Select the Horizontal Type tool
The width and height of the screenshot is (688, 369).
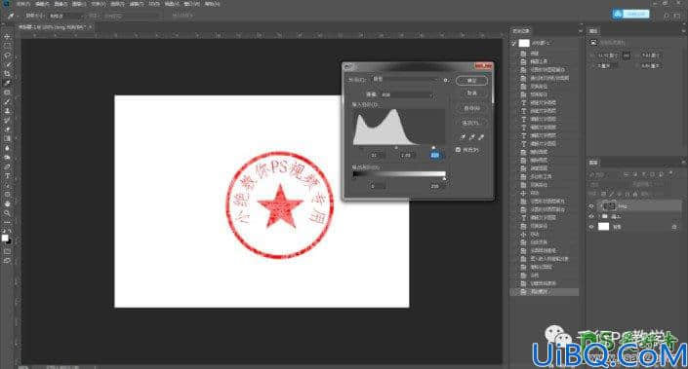pos(7,175)
